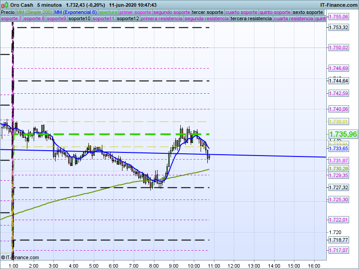Click the green current price tag 1.735,96
The image size is (359, 269).
click(x=343, y=134)
